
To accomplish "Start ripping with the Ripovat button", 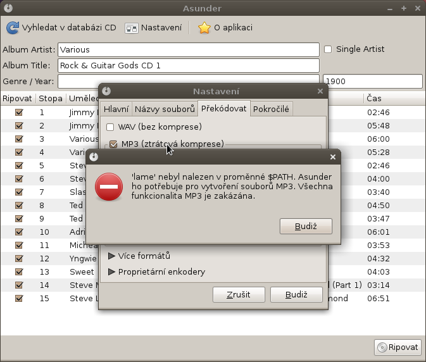I will [398, 347].
